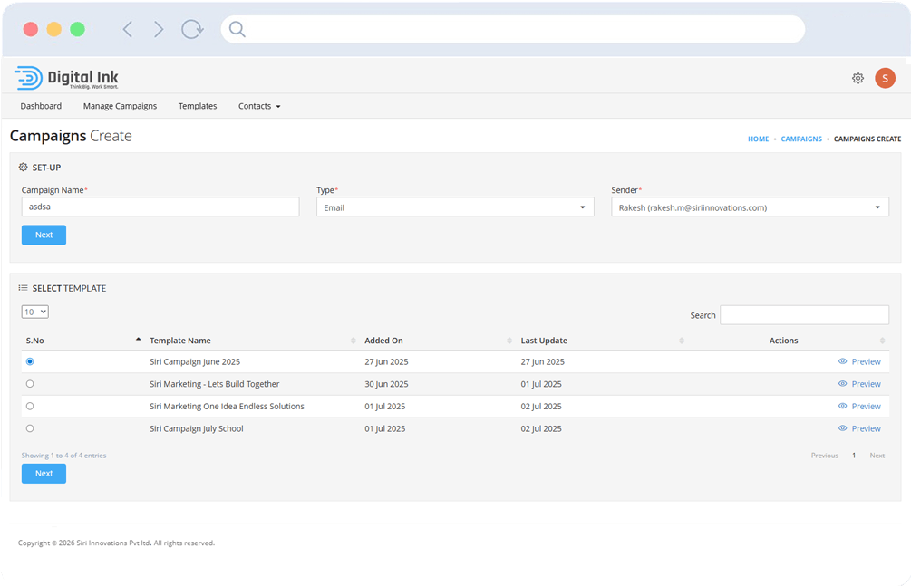Click the HOME breadcrumb link

758,139
